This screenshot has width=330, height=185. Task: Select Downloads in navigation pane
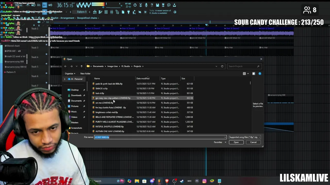pos(76,95)
